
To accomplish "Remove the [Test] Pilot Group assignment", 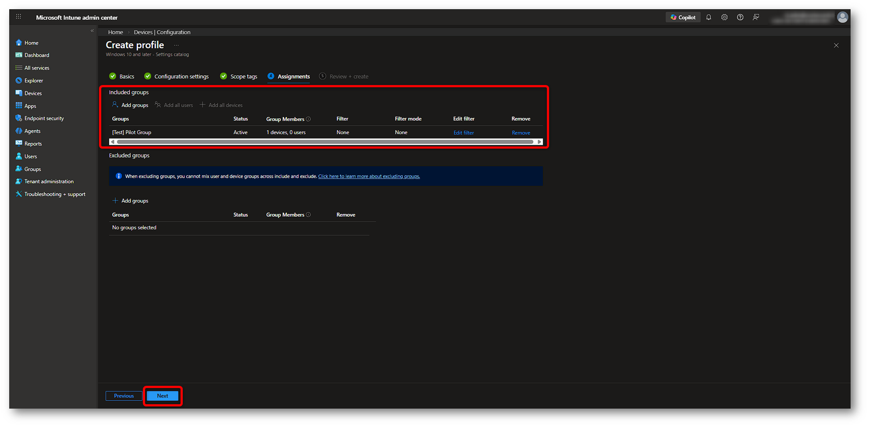I will coord(521,133).
